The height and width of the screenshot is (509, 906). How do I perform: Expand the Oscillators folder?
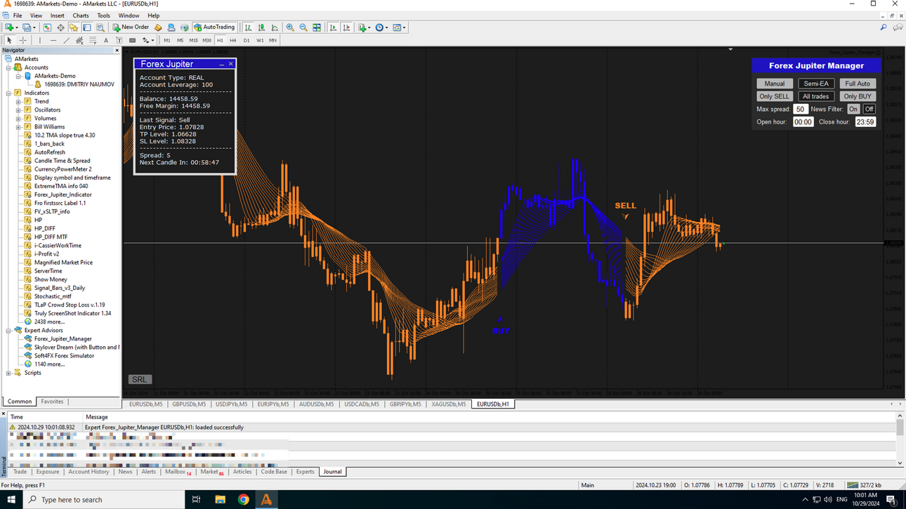(18, 110)
